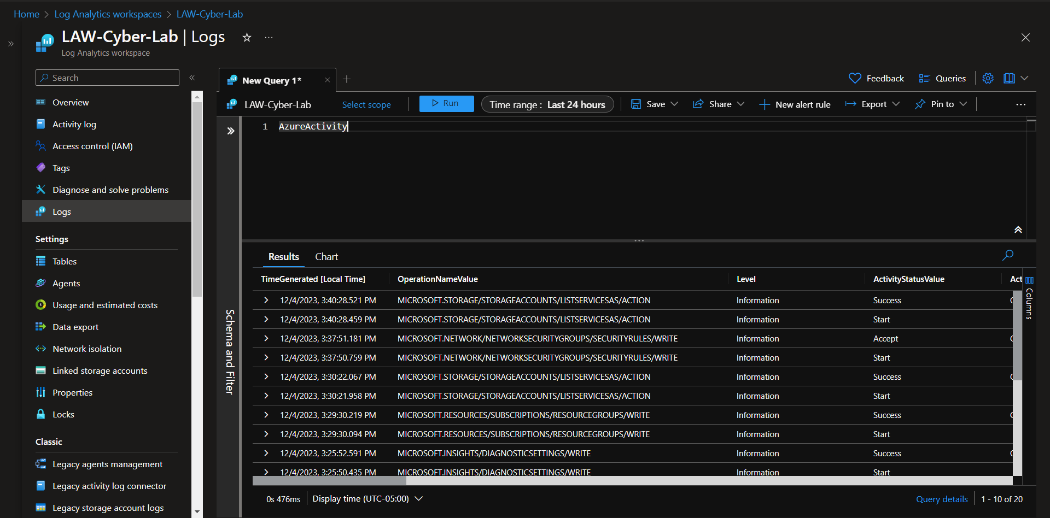Open the Share dropdown

tap(718, 104)
